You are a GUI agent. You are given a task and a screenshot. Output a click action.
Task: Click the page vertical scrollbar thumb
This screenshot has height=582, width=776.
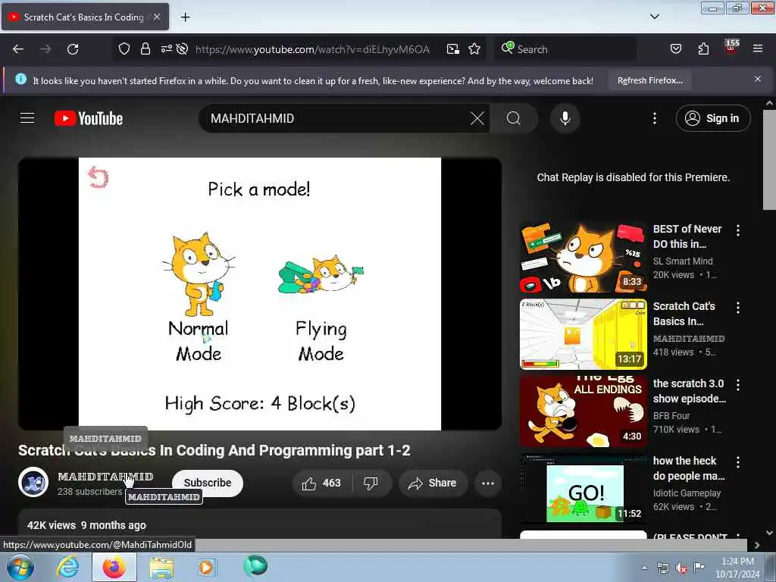769,160
